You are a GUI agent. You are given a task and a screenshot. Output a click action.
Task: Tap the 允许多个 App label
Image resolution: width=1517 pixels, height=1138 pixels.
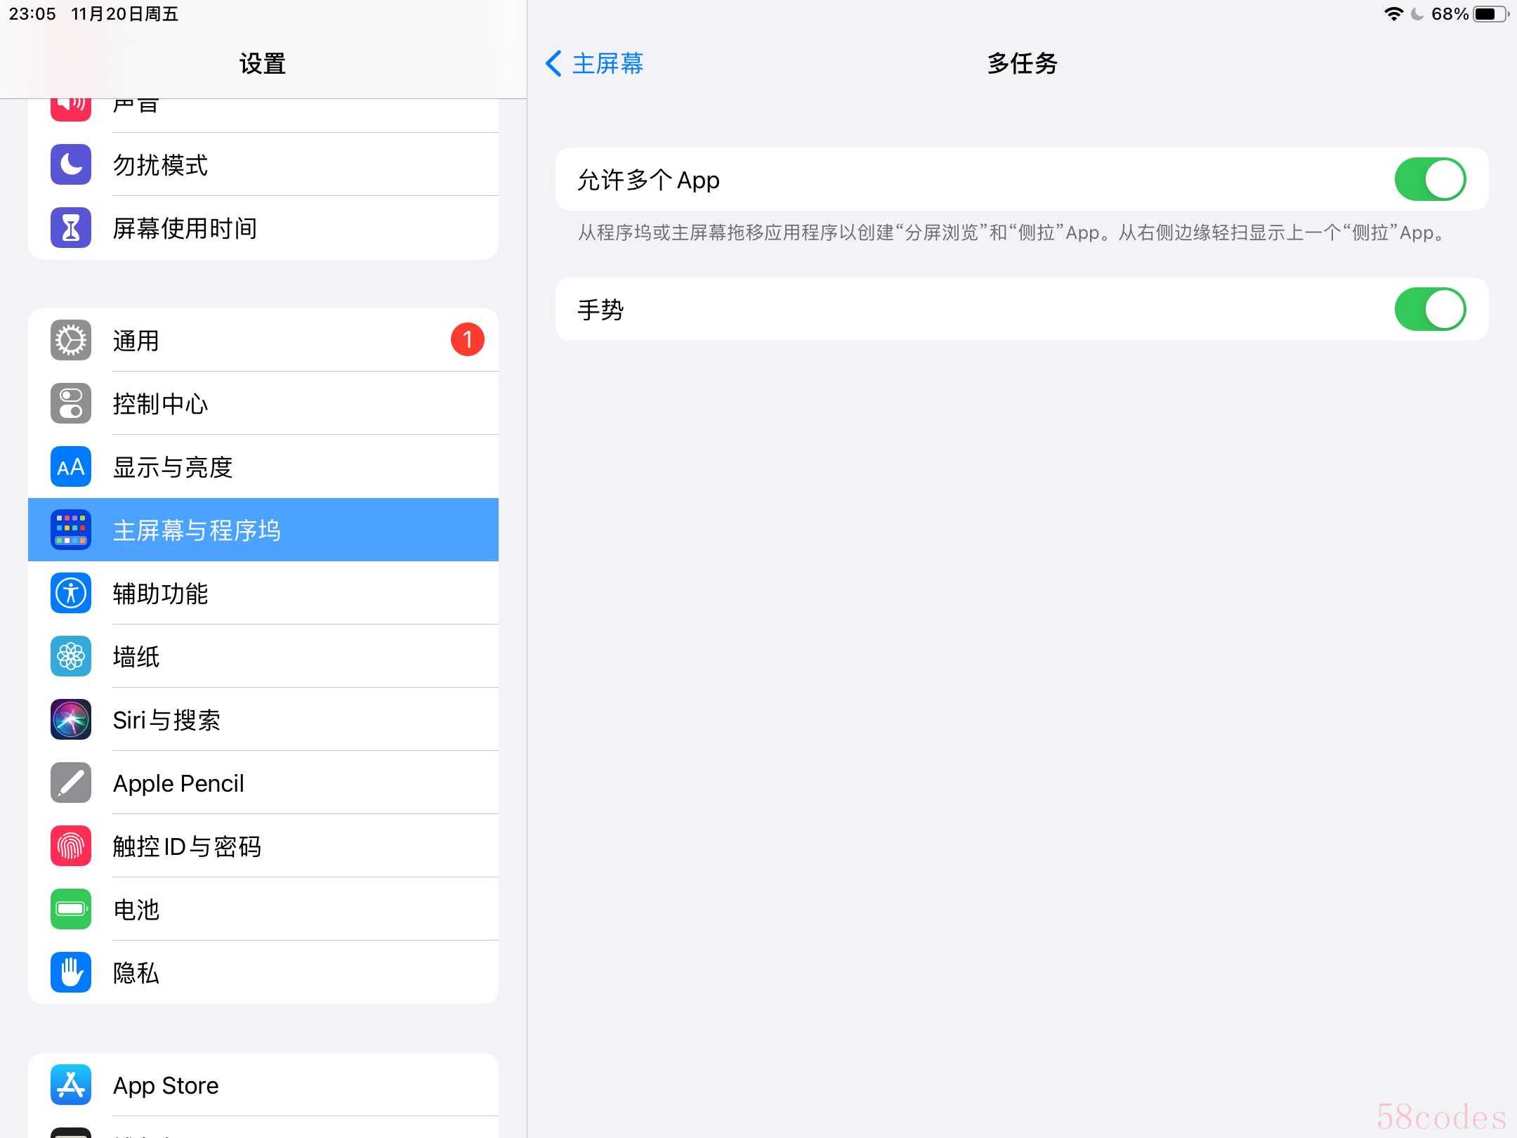[x=648, y=180]
